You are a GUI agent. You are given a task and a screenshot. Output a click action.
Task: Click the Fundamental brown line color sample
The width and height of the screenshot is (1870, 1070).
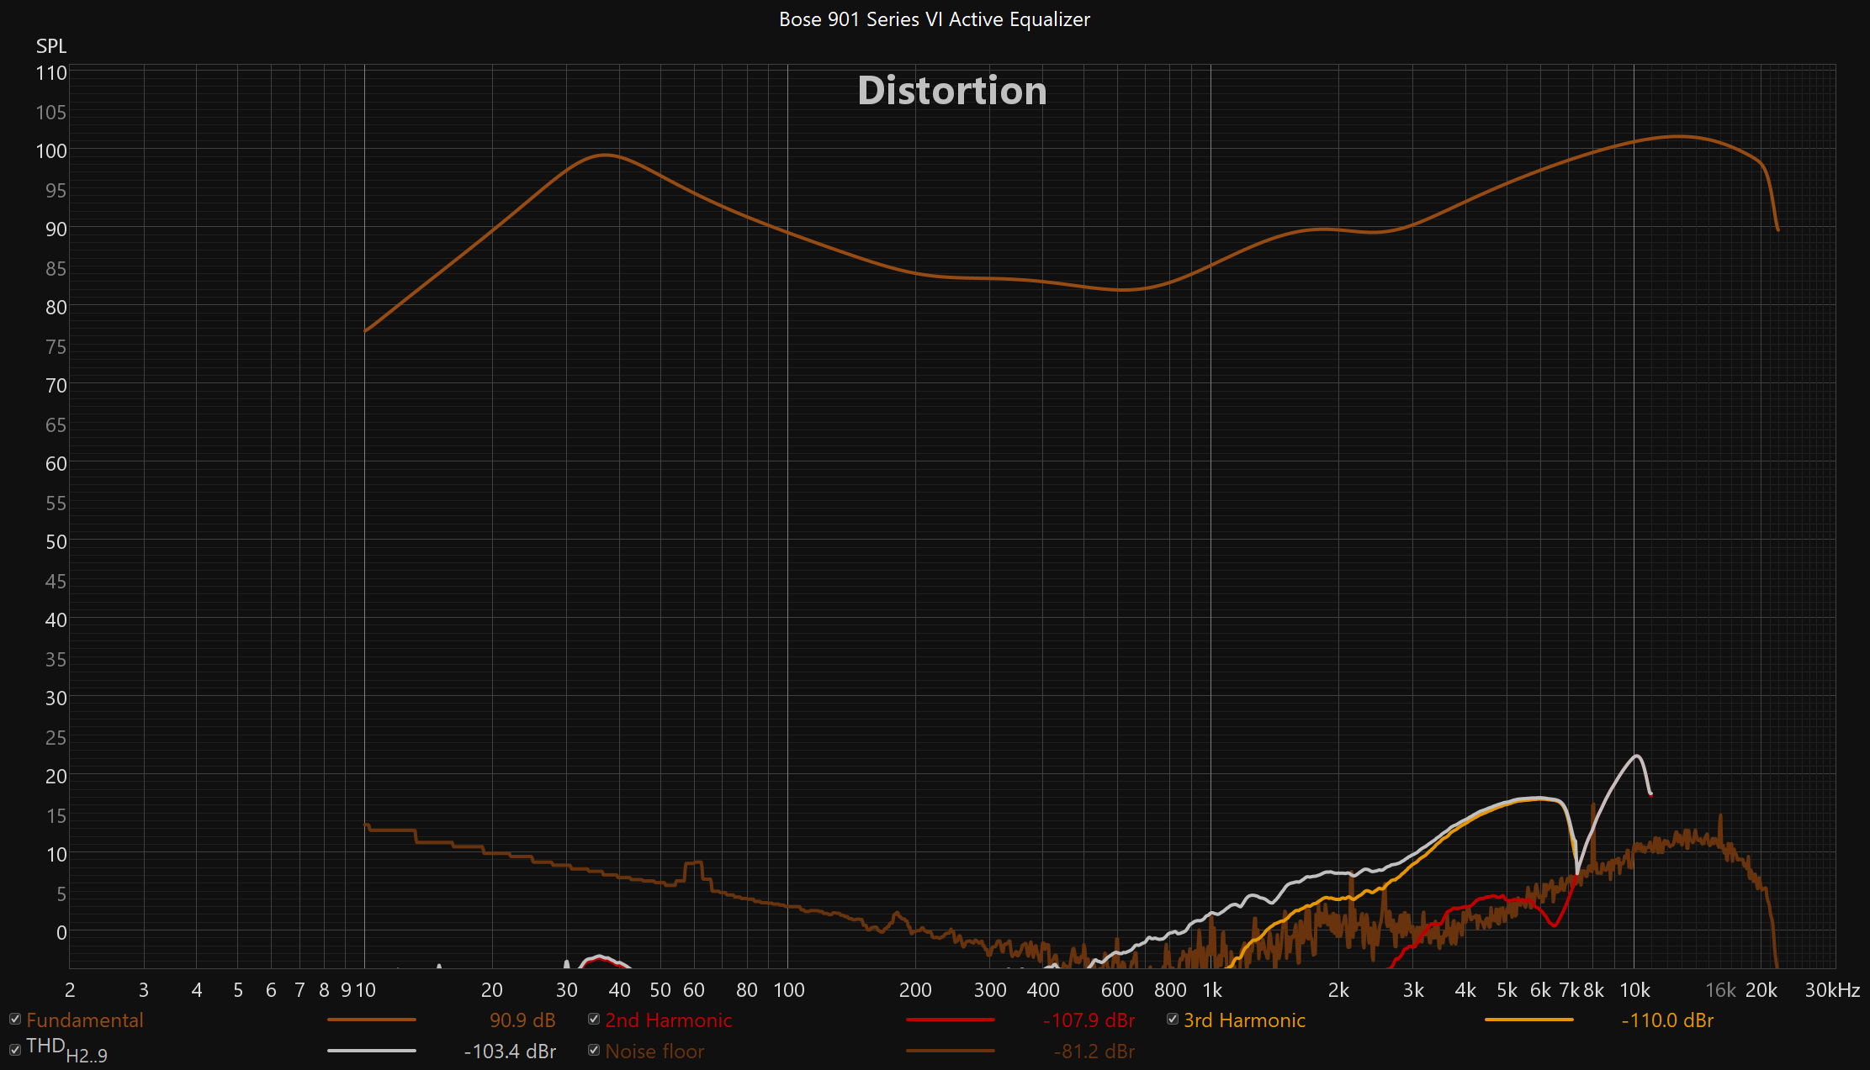point(371,1020)
